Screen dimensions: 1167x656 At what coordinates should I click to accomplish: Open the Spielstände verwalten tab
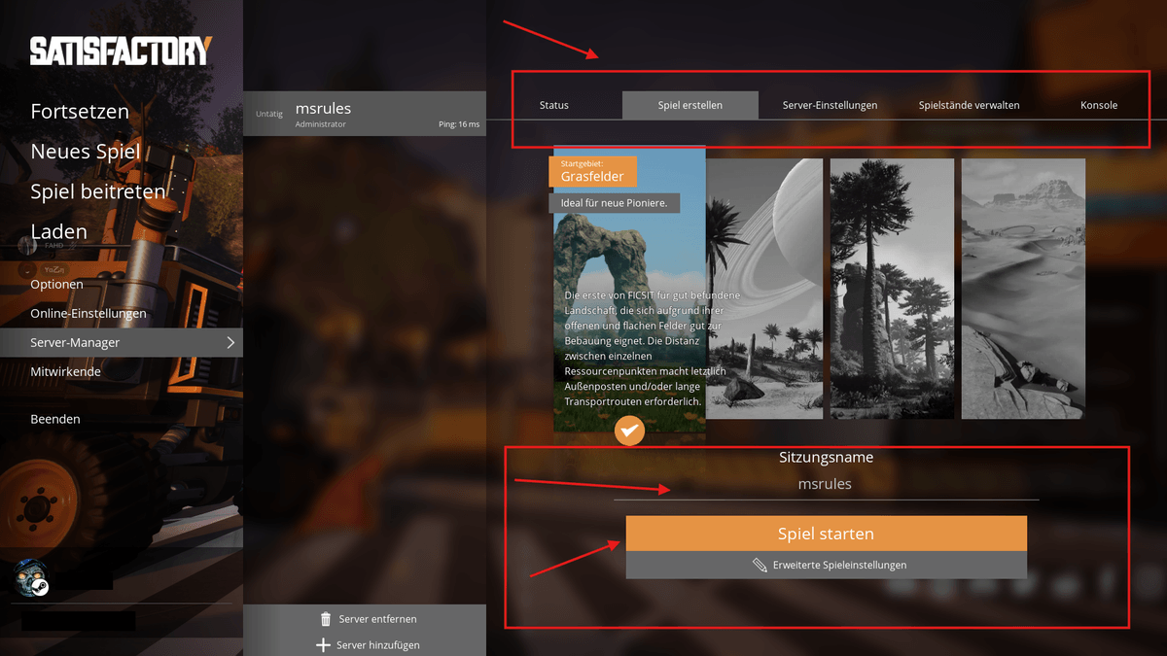point(969,105)
